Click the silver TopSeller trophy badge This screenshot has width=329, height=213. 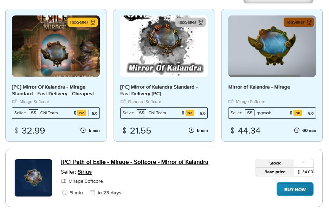click(x=190, y=22)
